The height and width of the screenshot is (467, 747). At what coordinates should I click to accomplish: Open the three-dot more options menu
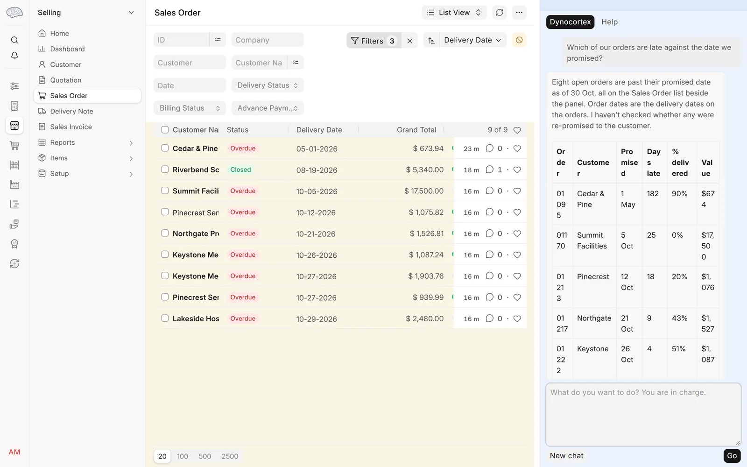(x=519, y=13)
